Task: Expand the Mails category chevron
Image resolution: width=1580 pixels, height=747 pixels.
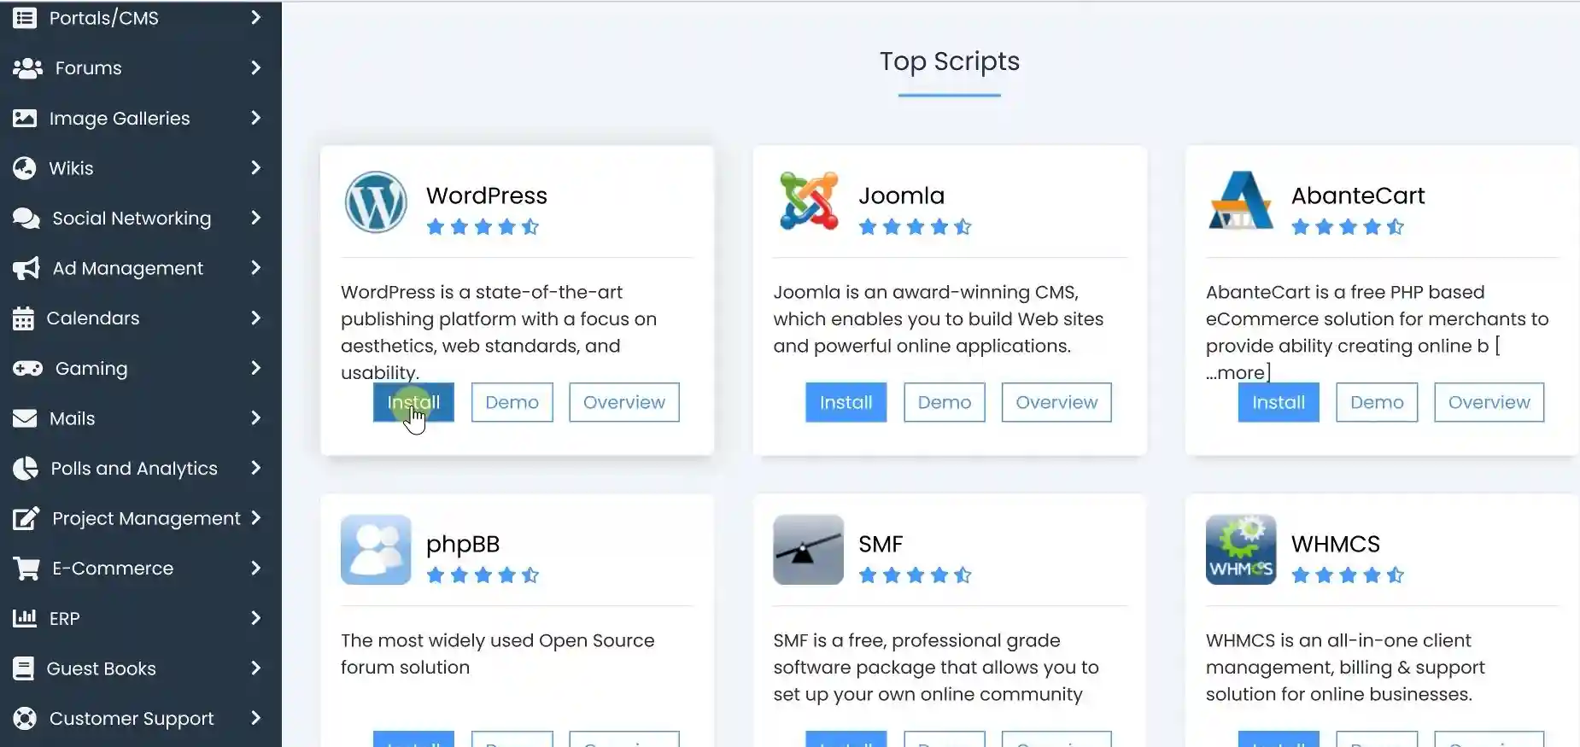Action: click(255, 417)
